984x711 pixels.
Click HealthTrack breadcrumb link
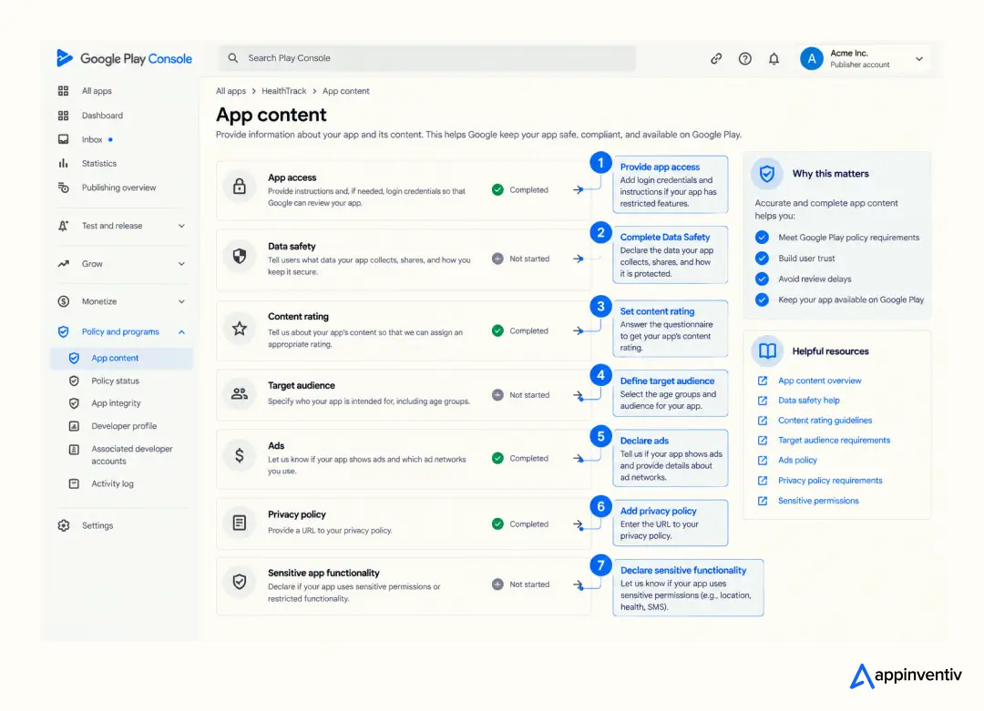coord(283,91)
